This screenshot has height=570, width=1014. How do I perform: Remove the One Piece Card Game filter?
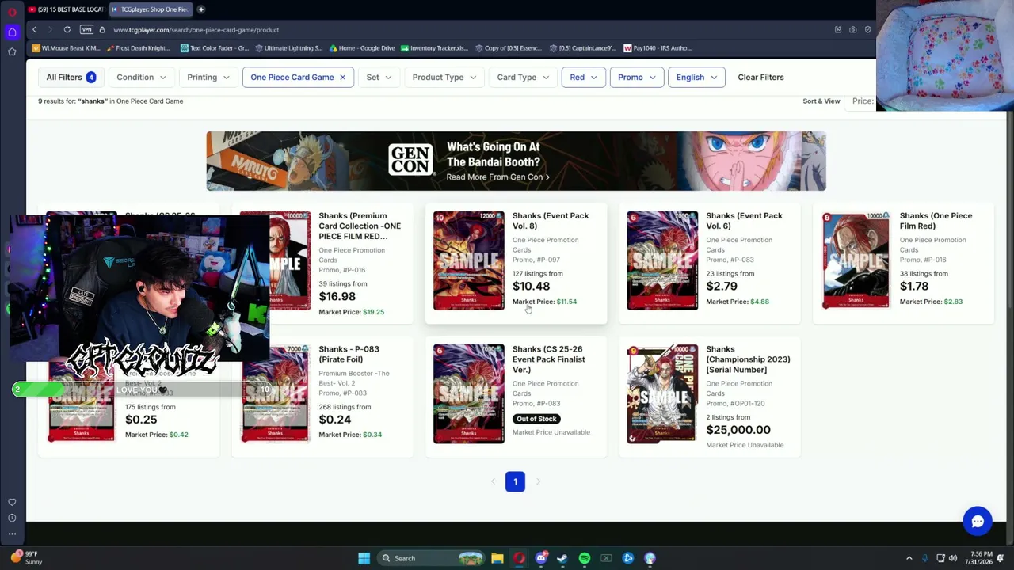(342, 78)
